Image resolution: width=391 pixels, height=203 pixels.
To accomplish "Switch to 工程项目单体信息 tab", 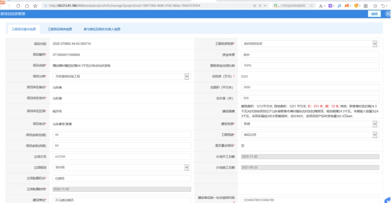I will tap(60, 29).
